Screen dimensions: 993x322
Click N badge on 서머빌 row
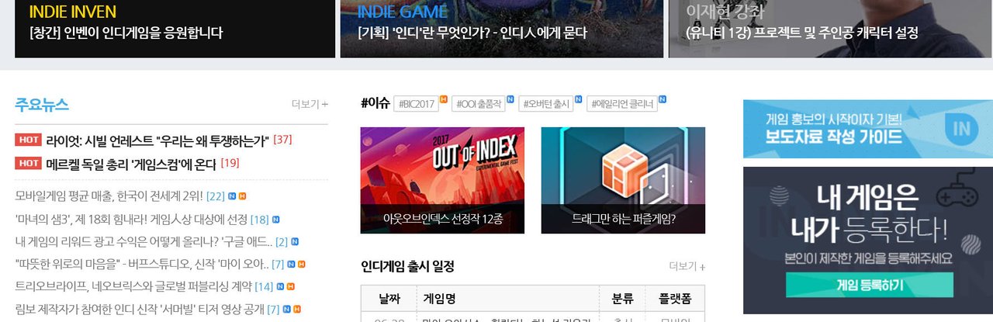pyautogui.click(x=287, y=310)
